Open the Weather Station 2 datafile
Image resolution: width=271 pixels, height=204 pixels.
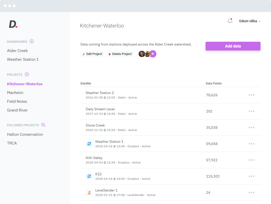(100, 93)
